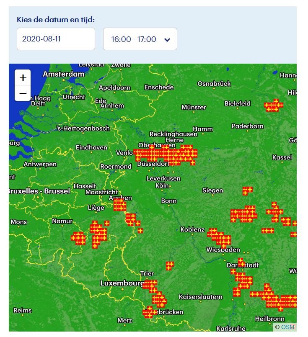Screen dimensions: 308x337
Task: Click the Herne city label
Action: (x=175, y=140)
